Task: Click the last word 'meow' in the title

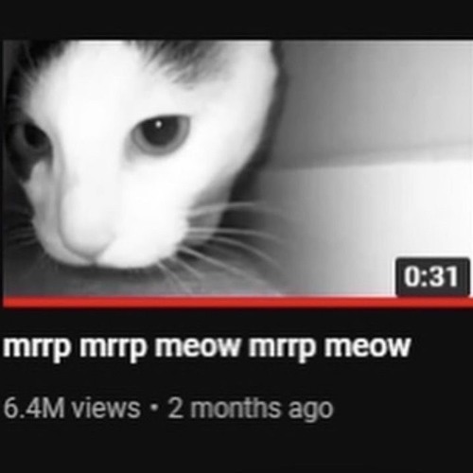Action: point(368,346)
